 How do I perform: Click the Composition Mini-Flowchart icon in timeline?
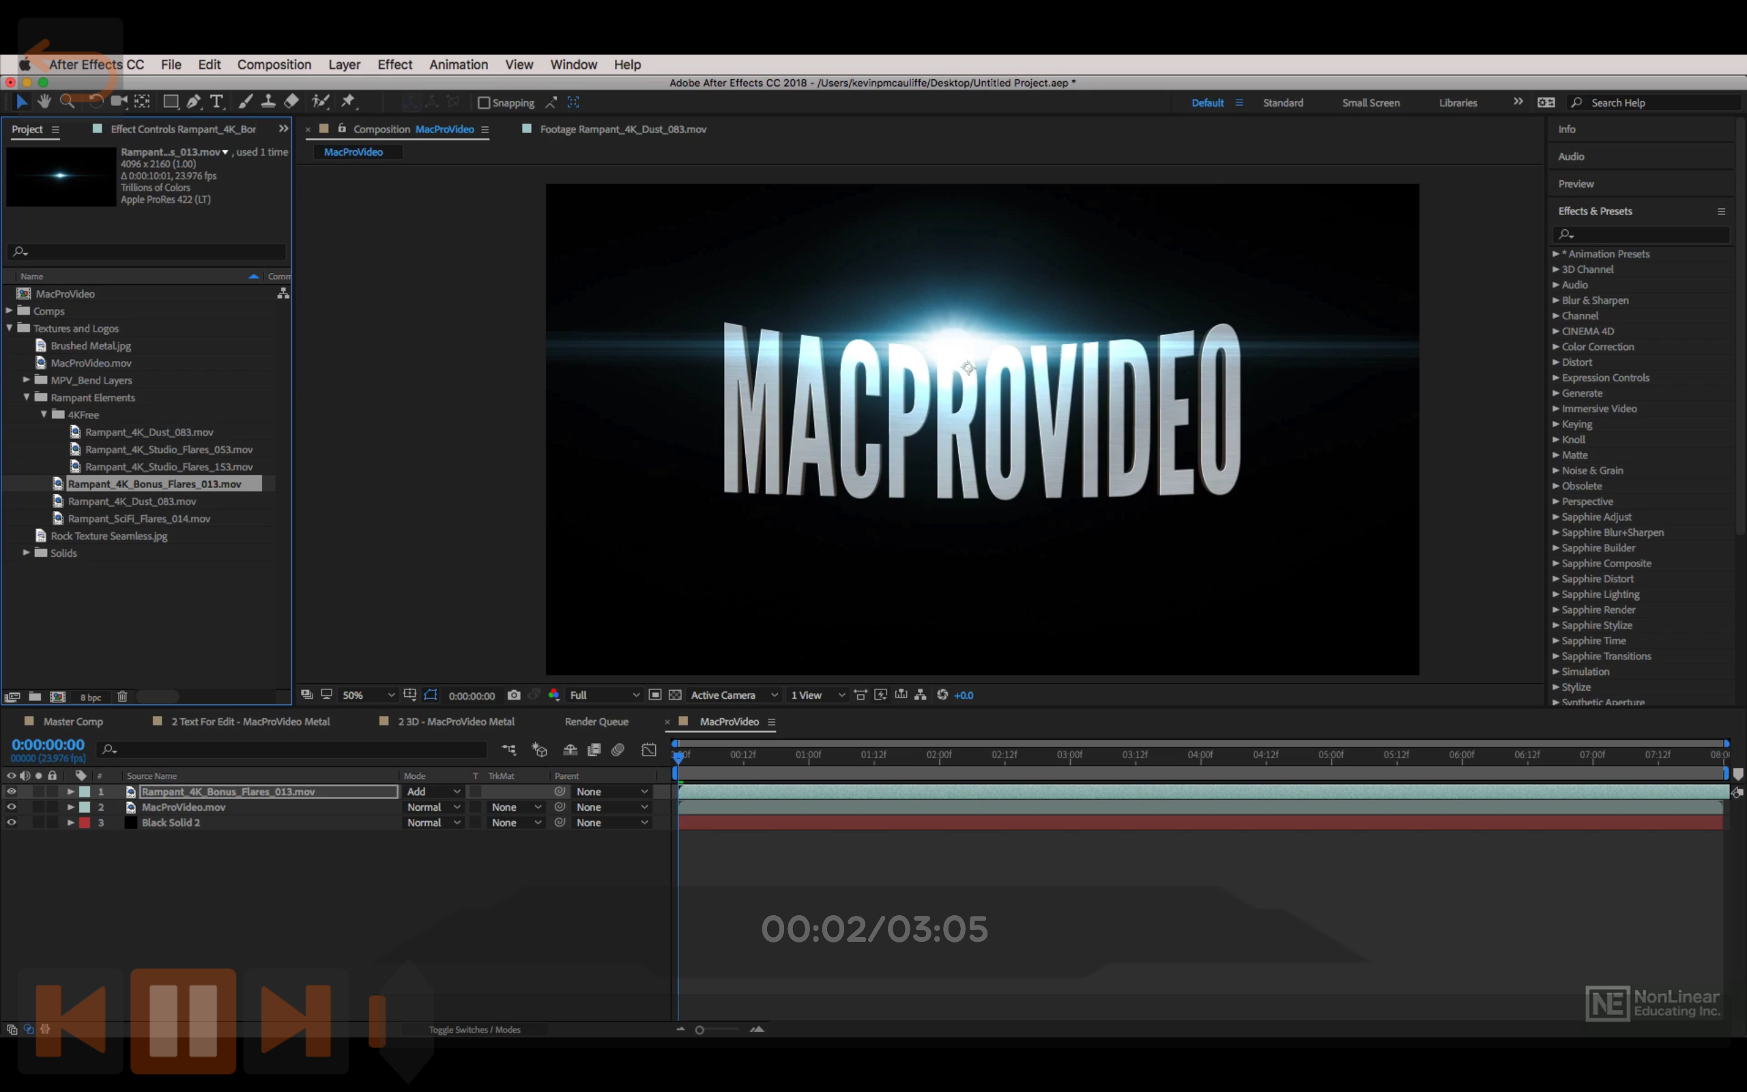[509, 749]
